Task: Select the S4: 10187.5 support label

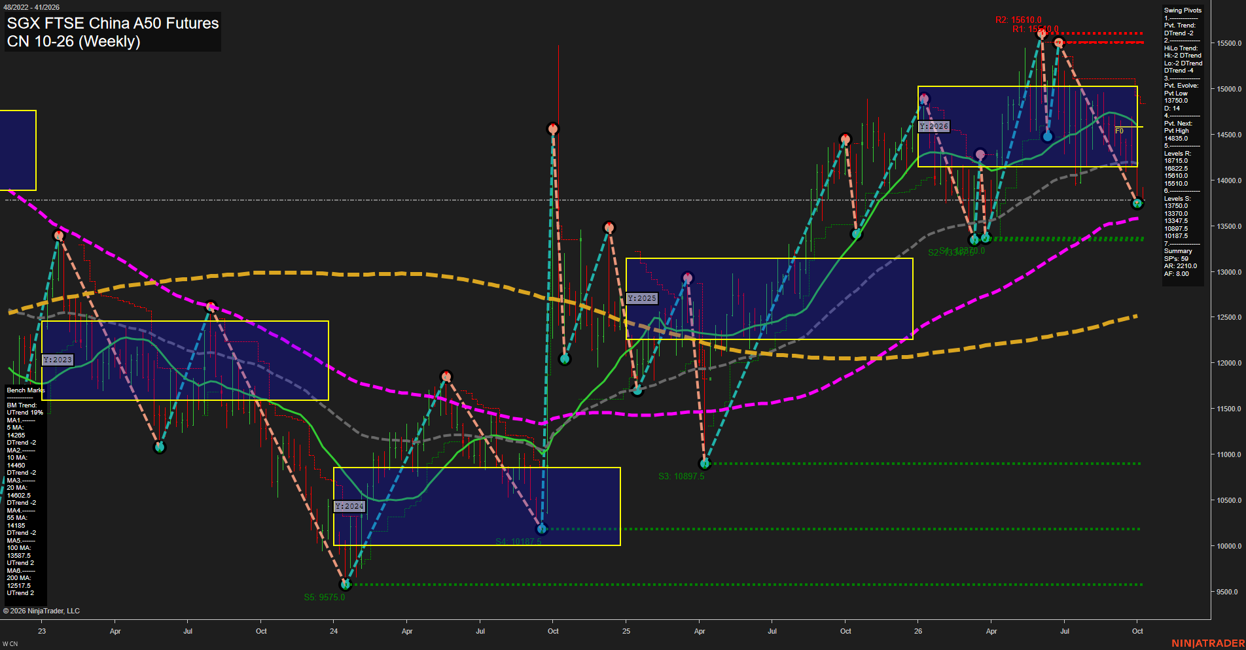Action: pos(518,541)
